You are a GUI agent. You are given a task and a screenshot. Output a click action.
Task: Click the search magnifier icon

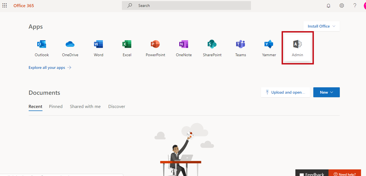(130, 6)
